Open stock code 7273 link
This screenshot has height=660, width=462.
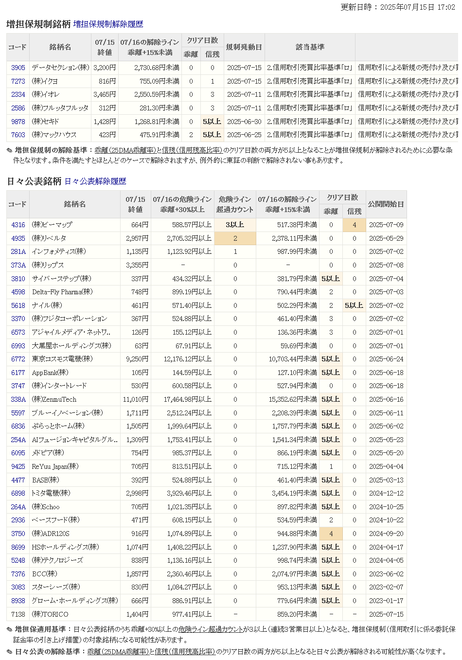[x=18, y=81]
